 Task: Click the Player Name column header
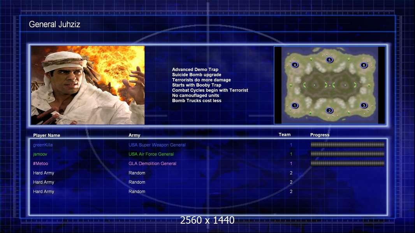[47, 136]
